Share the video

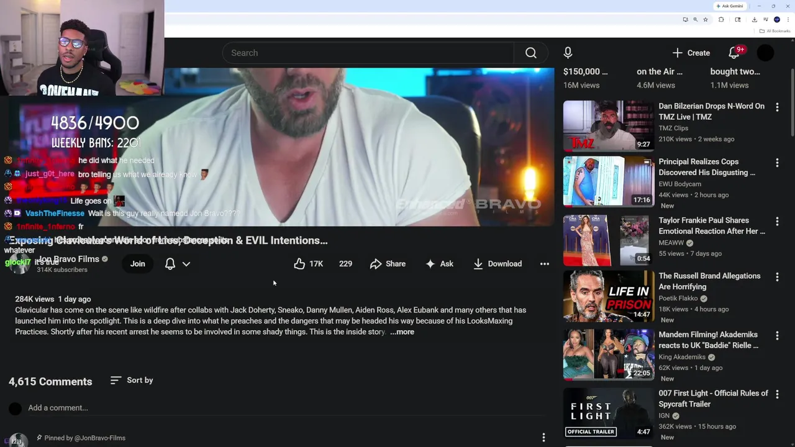[388, 264]
